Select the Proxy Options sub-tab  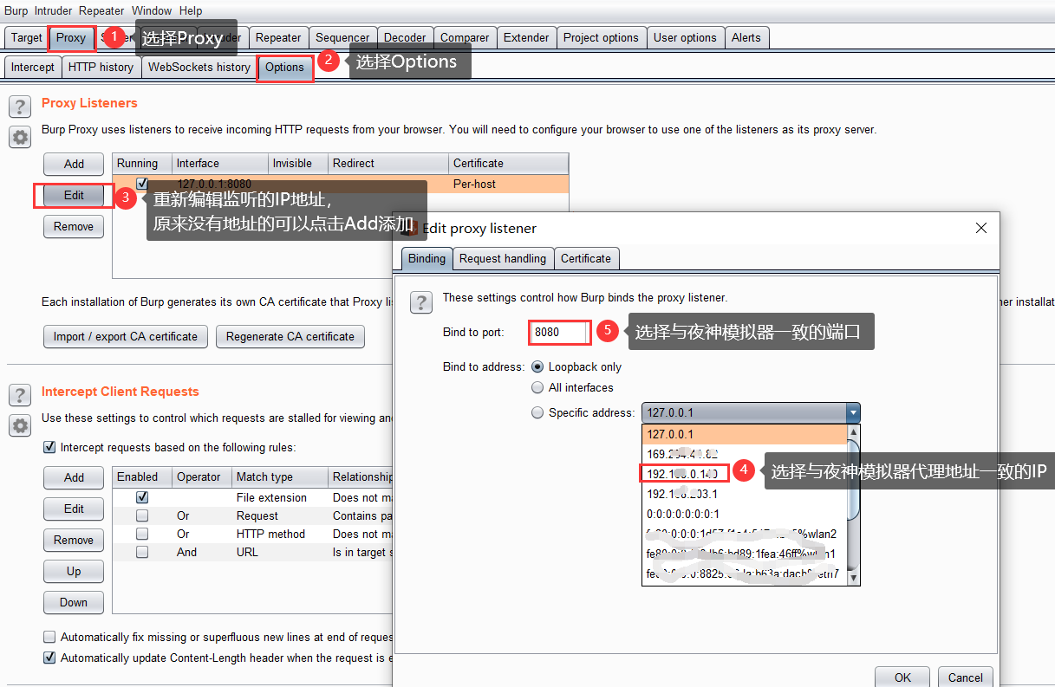coord(285,67)
